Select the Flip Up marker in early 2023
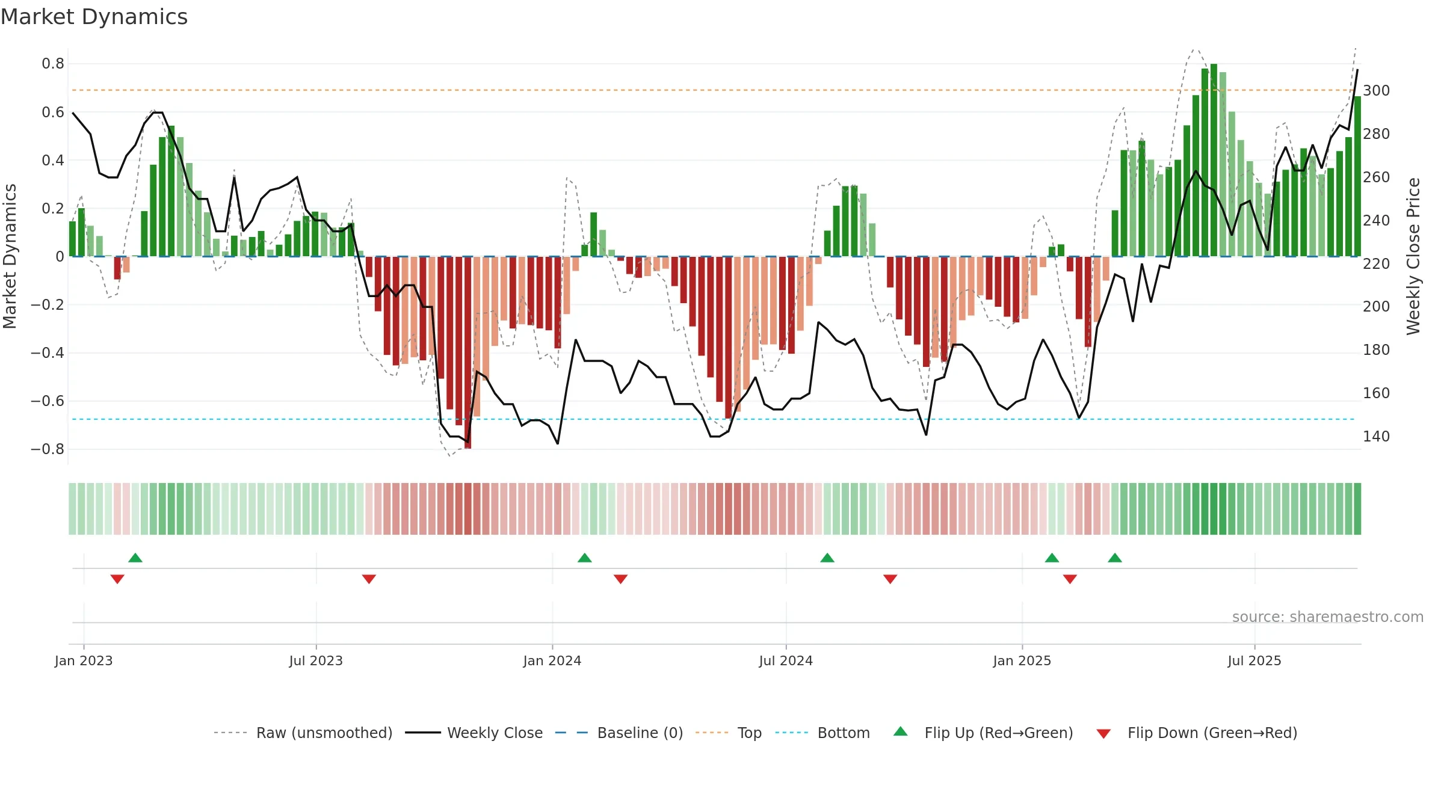1444x812 pixels. [135, 558]
